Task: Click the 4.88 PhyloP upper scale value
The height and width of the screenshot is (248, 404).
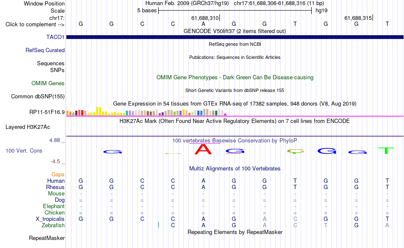Action: [x=54, y=140]
